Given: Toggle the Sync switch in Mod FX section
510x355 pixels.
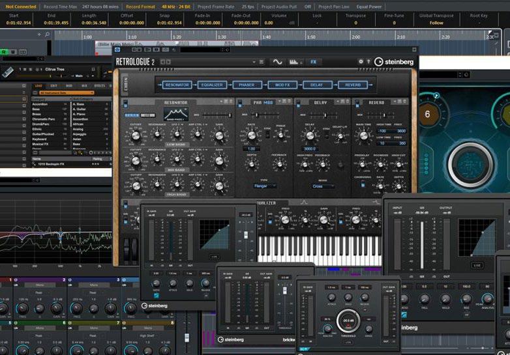Looking at the screenshot, I should [267, 134].
